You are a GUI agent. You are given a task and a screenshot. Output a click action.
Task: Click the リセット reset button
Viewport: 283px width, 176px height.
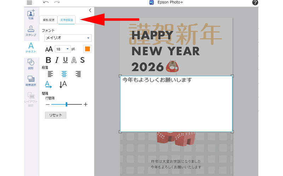[56, 115]
